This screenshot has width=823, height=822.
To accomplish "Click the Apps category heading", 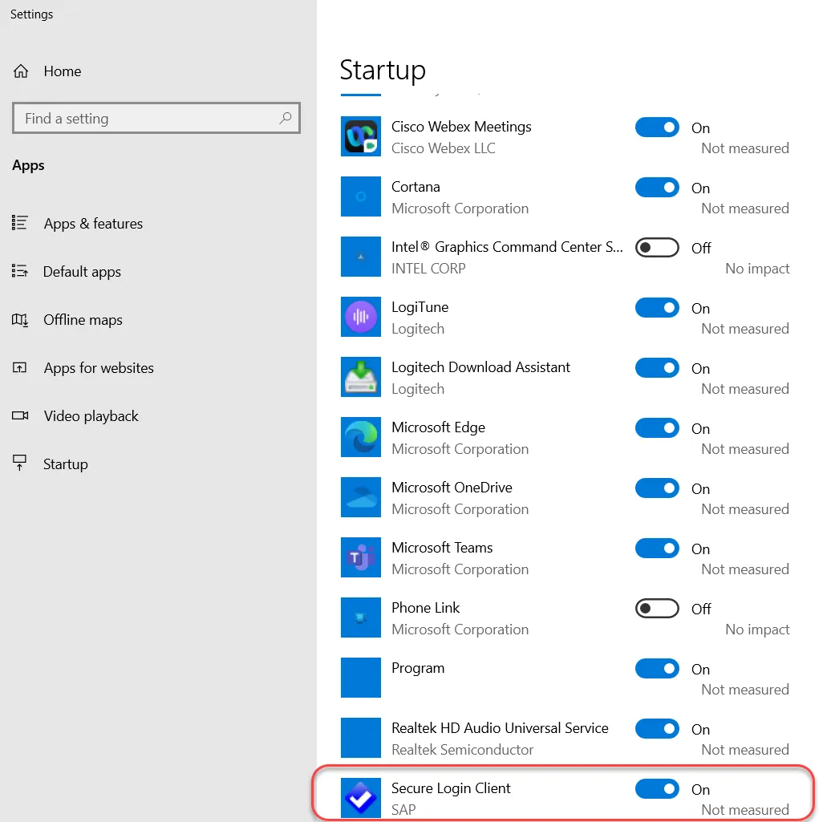I will tap(28, 166).
